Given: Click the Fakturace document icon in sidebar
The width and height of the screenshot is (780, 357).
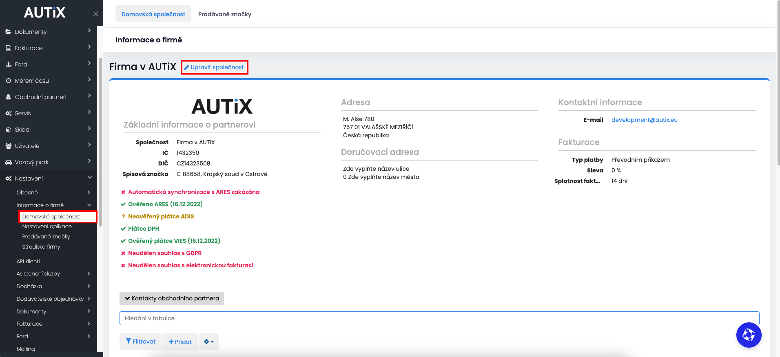Looking at the screenshot, I should [8, 48].
